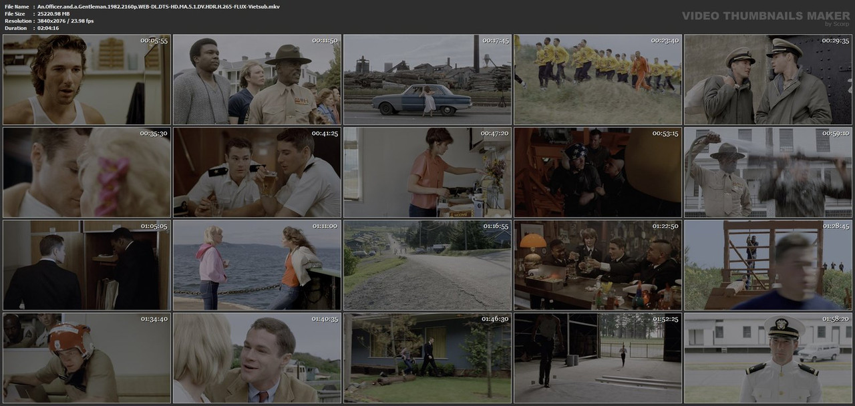Click the file name text ending in Vietsub.mkv
The width and height of the screenshot is (855, 406).
[x=158, y=6]
